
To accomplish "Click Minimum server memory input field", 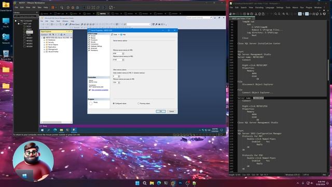I will tap(117, 54).
